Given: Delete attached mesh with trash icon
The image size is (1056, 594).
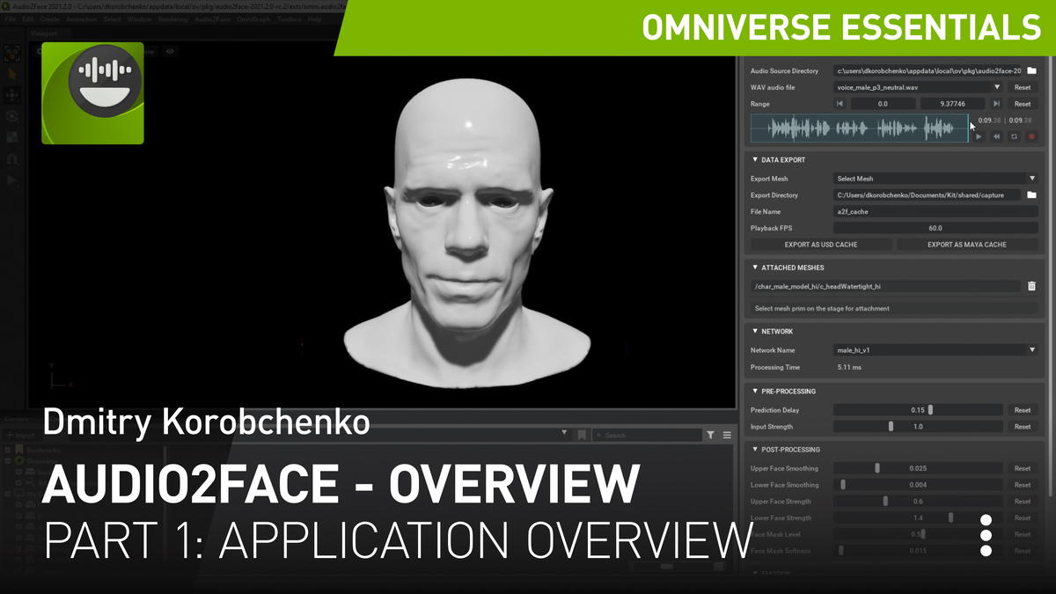Looking at the screenshot, I should 1031,286.
